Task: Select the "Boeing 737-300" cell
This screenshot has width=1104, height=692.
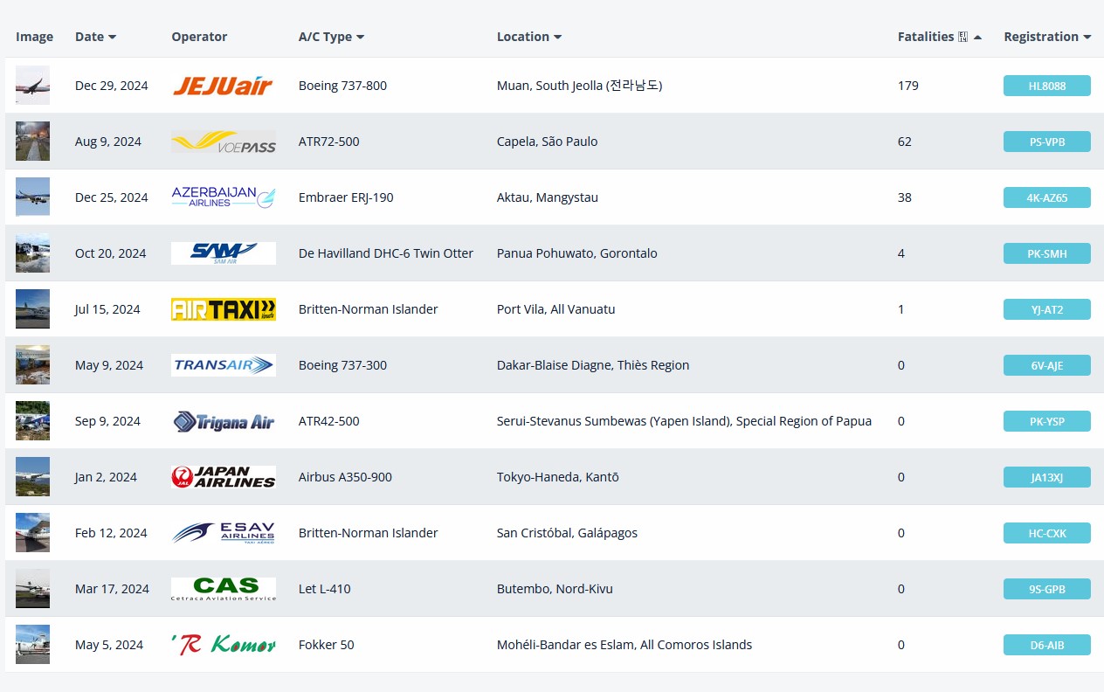Action: tap(342, 365)
